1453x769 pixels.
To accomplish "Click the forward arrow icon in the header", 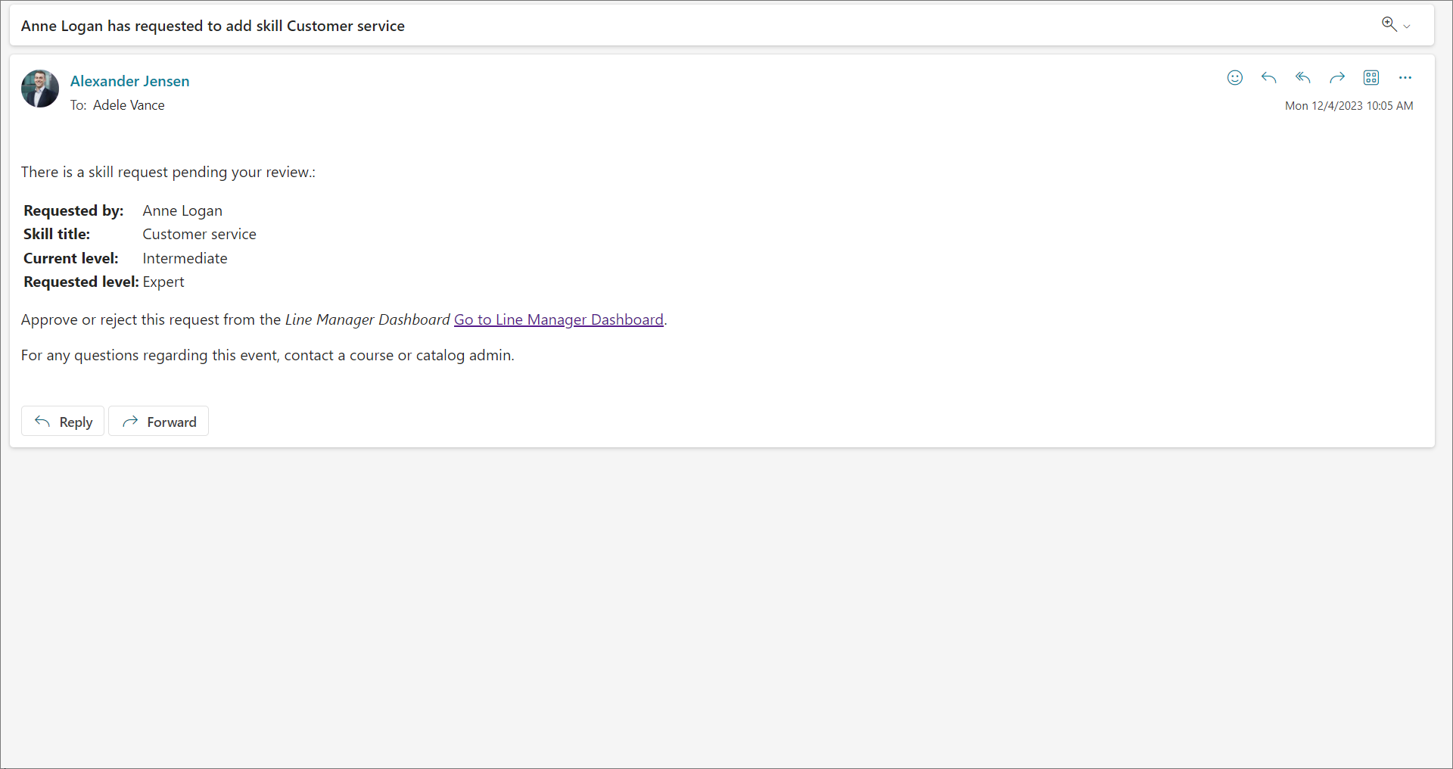I will (x=1336, y=78).
